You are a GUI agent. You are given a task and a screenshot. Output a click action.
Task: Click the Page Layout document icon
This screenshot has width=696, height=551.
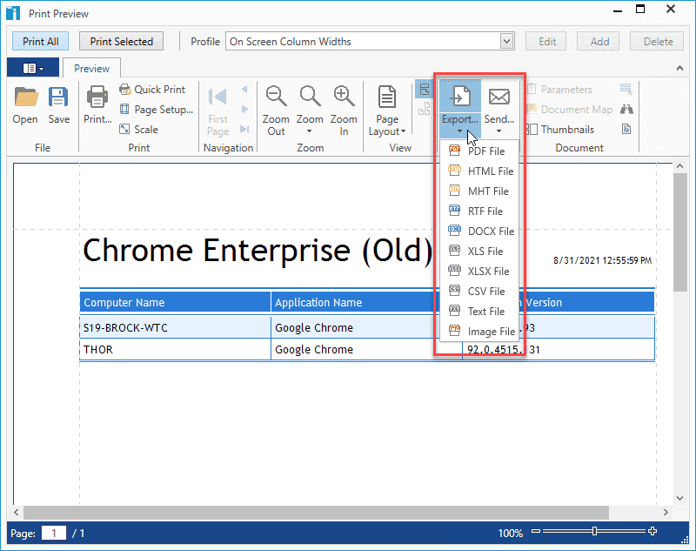coord(387,97)
